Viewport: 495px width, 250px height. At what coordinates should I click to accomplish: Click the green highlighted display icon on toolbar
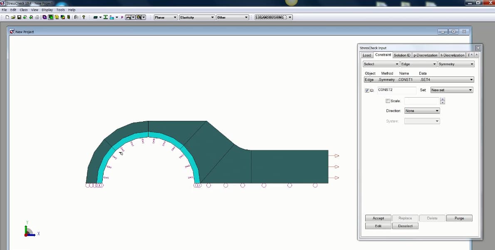[50, 17]
